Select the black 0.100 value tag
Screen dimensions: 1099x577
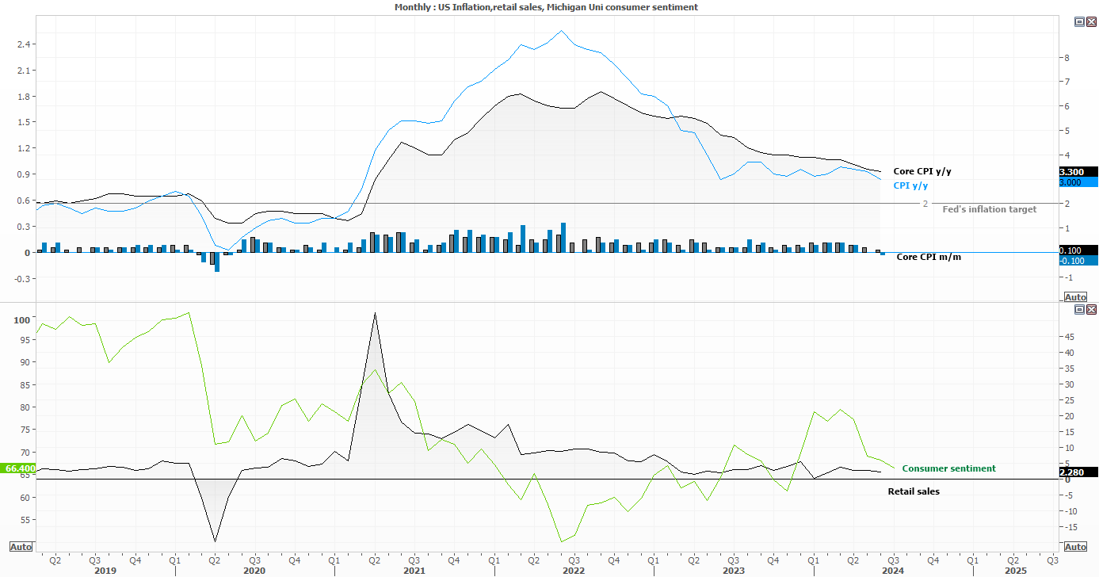tap(1078, 250)
